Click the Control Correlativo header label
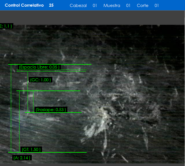Image resolution: width=185 pixels, height=166 pixels. click(24, 5)
